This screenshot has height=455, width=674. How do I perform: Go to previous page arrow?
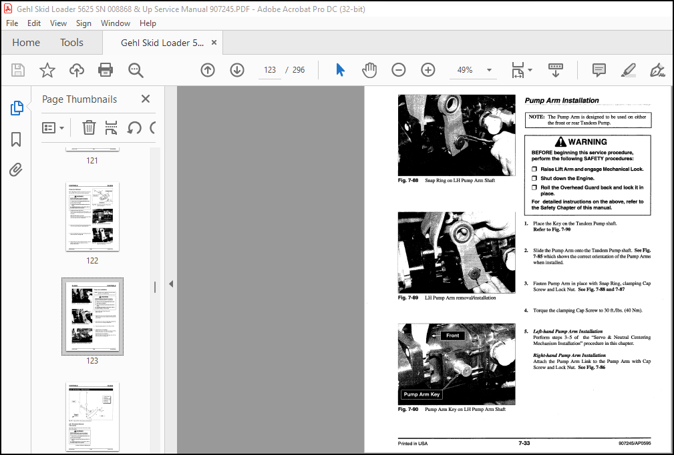[x=208, y=70]
